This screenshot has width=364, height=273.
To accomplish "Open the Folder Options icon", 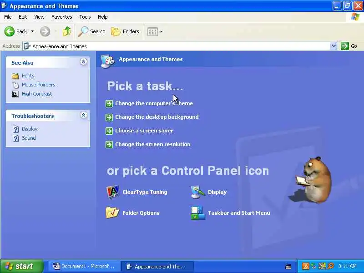I will 112,212.
